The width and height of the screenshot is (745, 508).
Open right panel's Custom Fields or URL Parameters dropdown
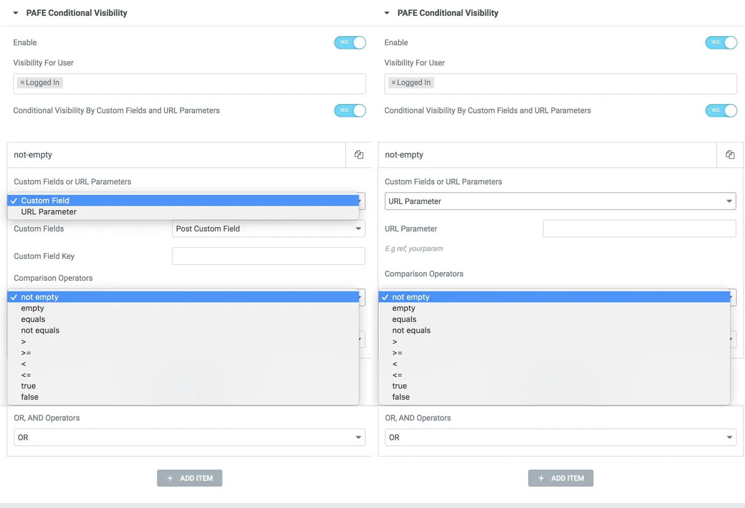[560, 201]
